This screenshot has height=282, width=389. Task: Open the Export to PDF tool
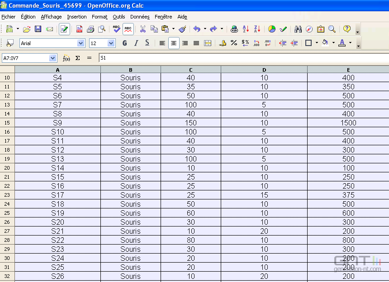[79, 29]
